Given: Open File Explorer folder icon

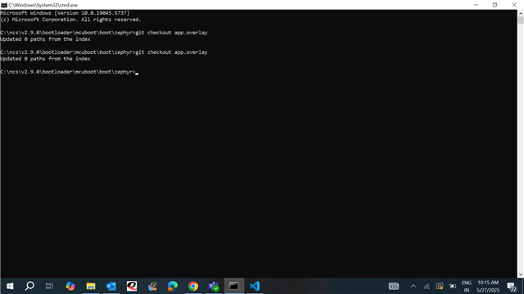Looking at the screenshot, I should [91, 286].
